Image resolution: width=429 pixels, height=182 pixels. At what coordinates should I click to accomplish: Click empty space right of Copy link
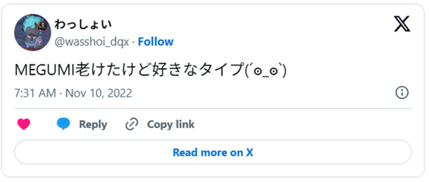coord(301,125)
